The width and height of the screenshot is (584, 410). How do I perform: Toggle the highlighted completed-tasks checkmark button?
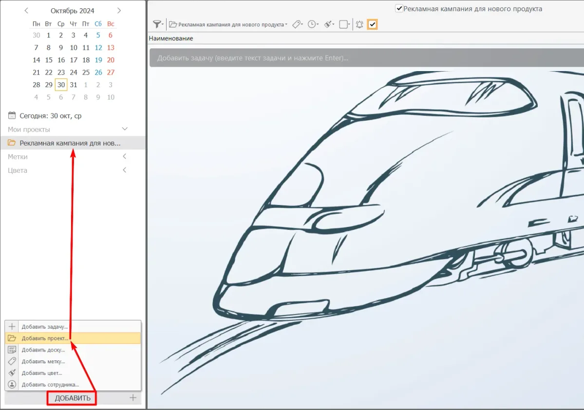[x=373, y=24]
